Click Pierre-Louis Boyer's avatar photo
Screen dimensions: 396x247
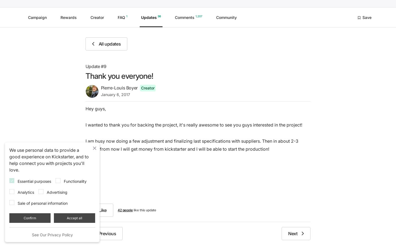(92, 91)
